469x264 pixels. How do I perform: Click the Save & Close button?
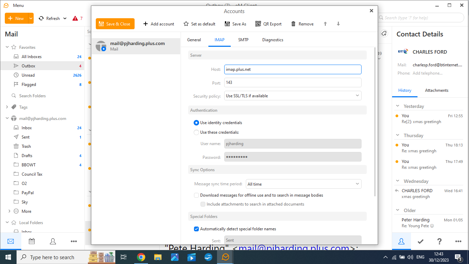115,24
